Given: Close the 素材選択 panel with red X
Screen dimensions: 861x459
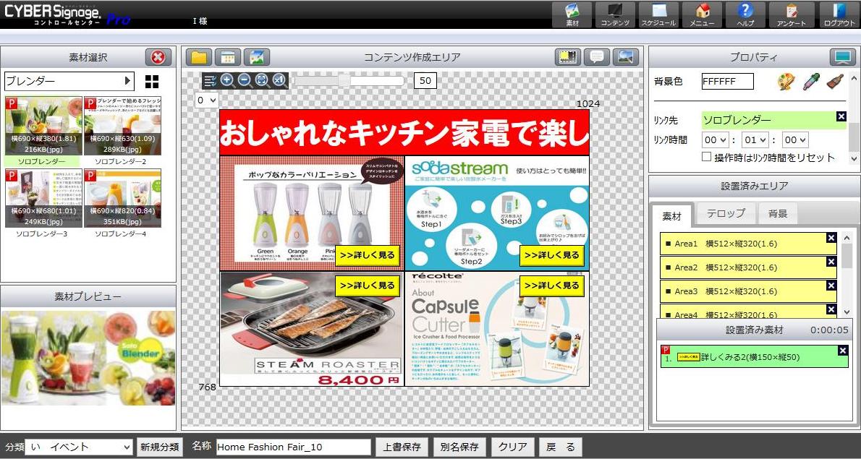Looking at the screenshot, I should click(158, 57).
